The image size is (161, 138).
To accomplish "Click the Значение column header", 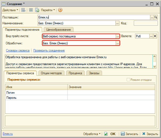I will pos(111,87).
